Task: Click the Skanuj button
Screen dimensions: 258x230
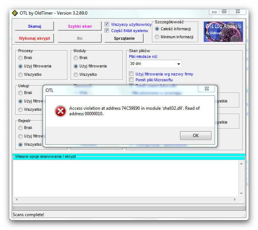Action: tap(34, 26)
